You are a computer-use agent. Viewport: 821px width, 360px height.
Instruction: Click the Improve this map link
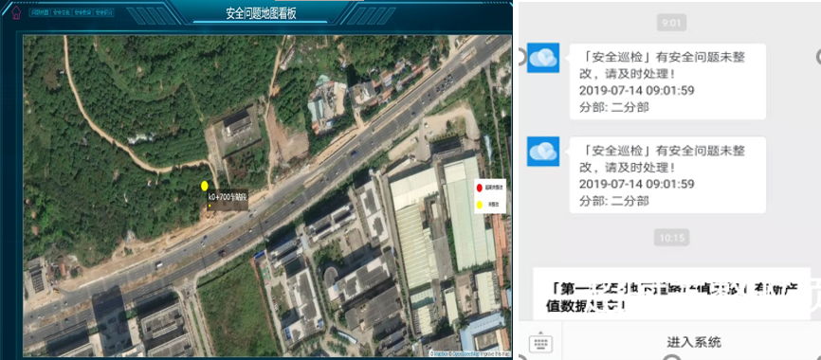click(495, 354)
